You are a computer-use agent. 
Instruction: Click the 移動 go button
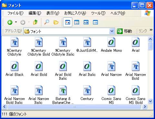tap(124, 31)
